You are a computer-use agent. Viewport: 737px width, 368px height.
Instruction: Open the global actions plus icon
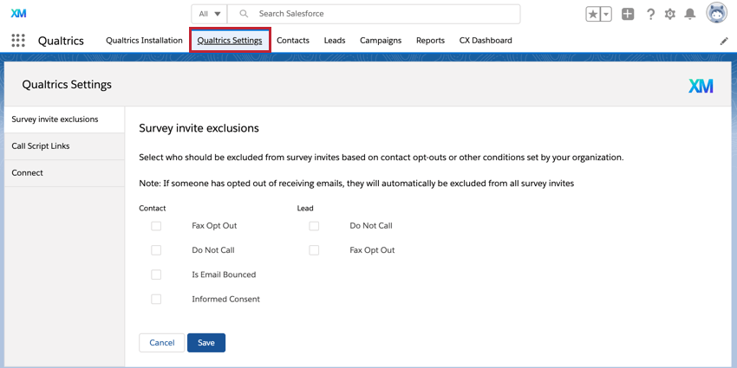[628, 14]
